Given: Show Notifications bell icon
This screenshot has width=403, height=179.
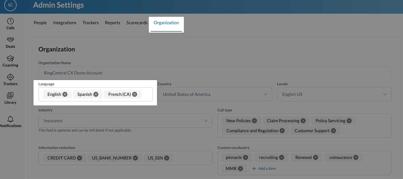Looking at the screenshot, I should point(10,119).
